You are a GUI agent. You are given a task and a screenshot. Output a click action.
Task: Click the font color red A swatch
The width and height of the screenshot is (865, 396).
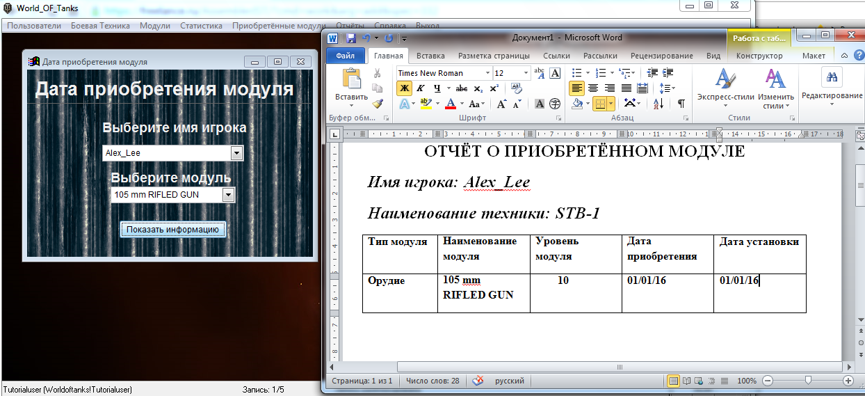[451, 104]
